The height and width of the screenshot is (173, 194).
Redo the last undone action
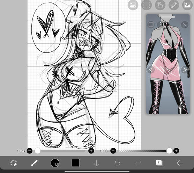[138, 163]
